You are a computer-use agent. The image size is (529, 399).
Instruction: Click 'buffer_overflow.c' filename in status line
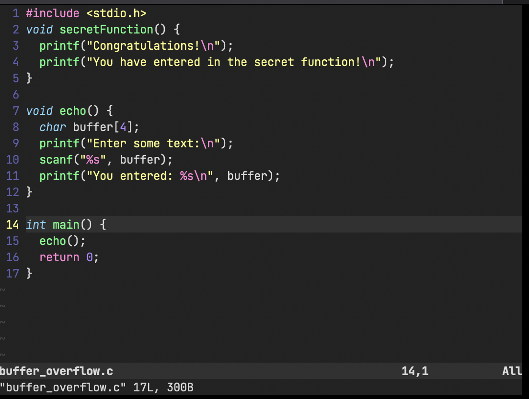click(x=57, y=371)
